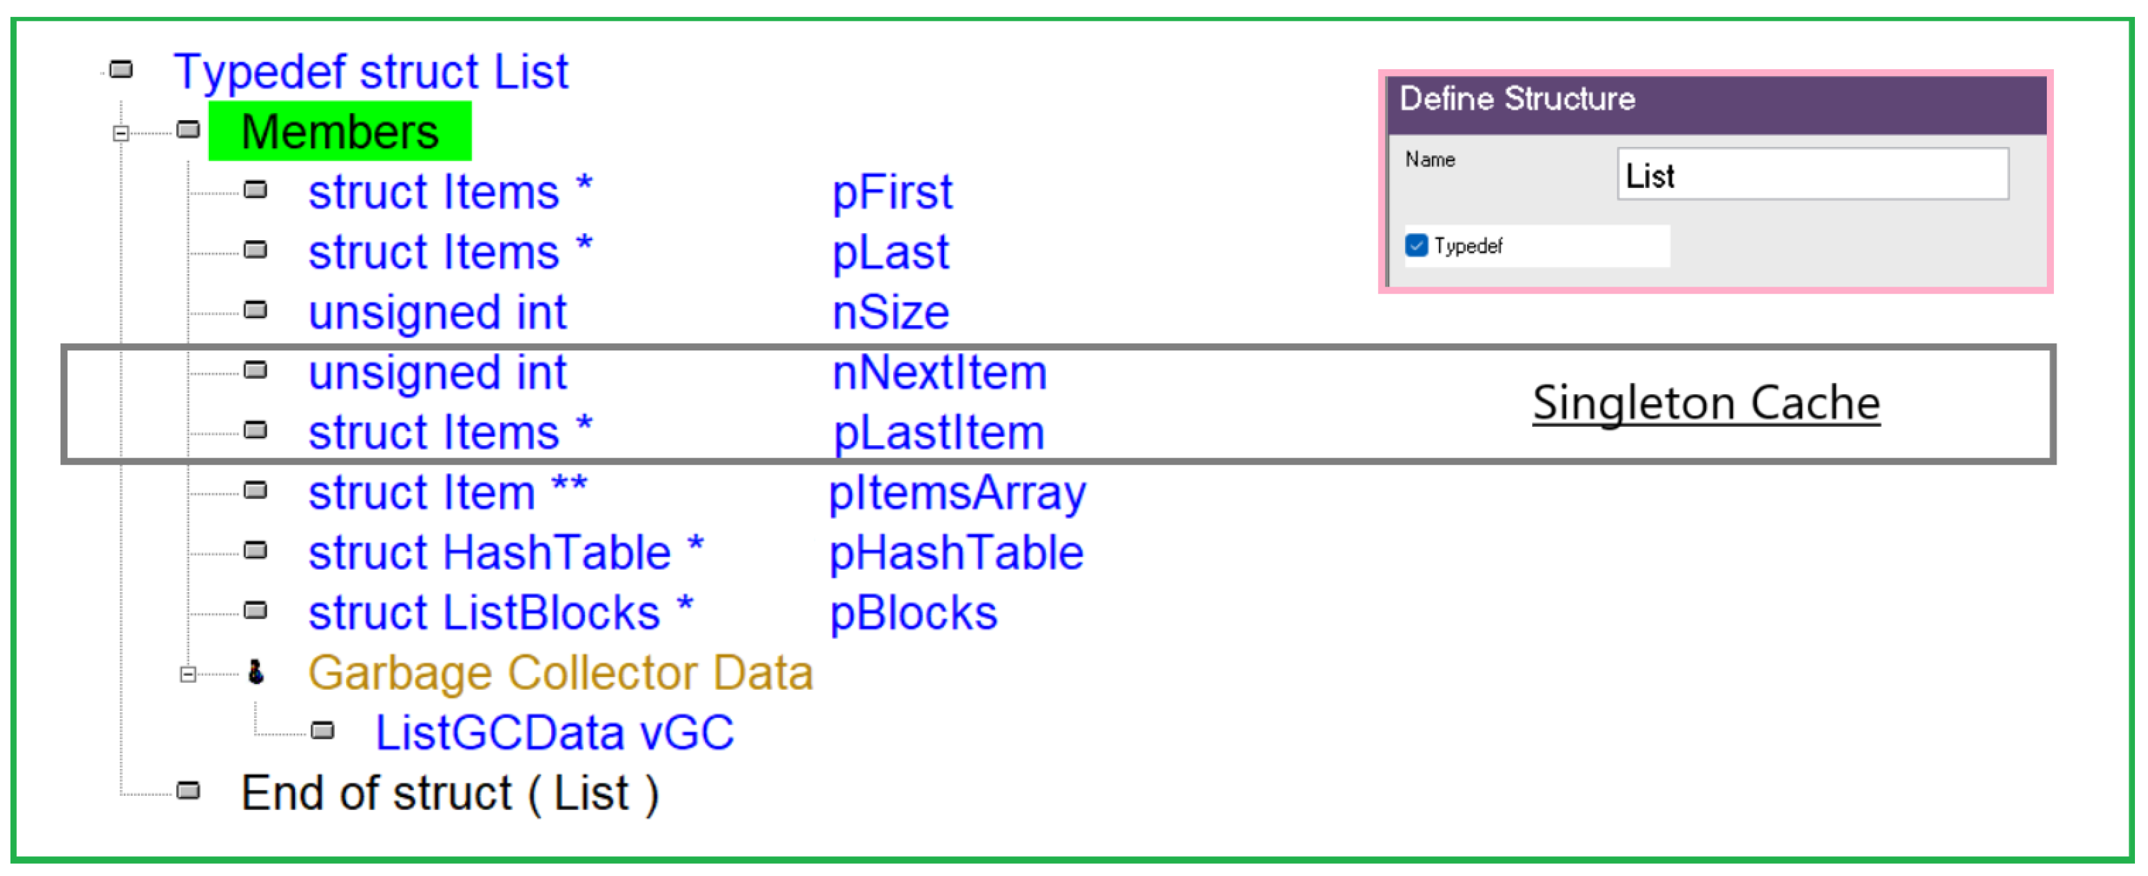
Task: Click the icon beside pFirst member row
Action: [x=256, y=190]
